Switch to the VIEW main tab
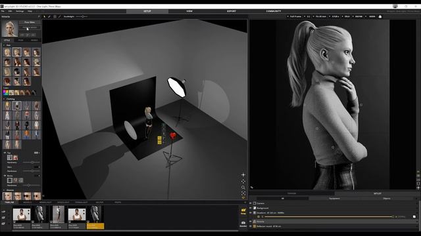Viewport: 421px width, 236px height. click(x=189, y=11)
